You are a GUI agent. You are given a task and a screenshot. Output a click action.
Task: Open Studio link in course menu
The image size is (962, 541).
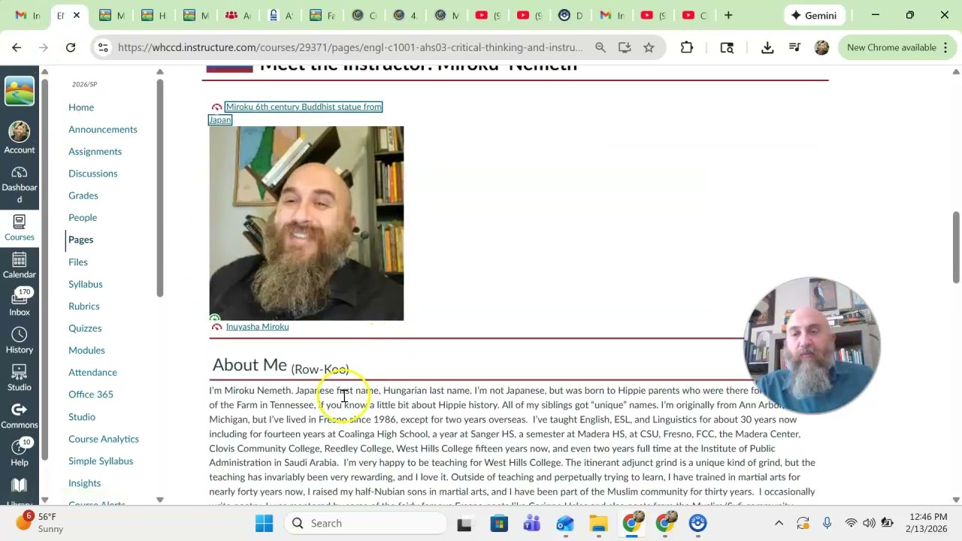pyautogui.click(x=82, y=416)
